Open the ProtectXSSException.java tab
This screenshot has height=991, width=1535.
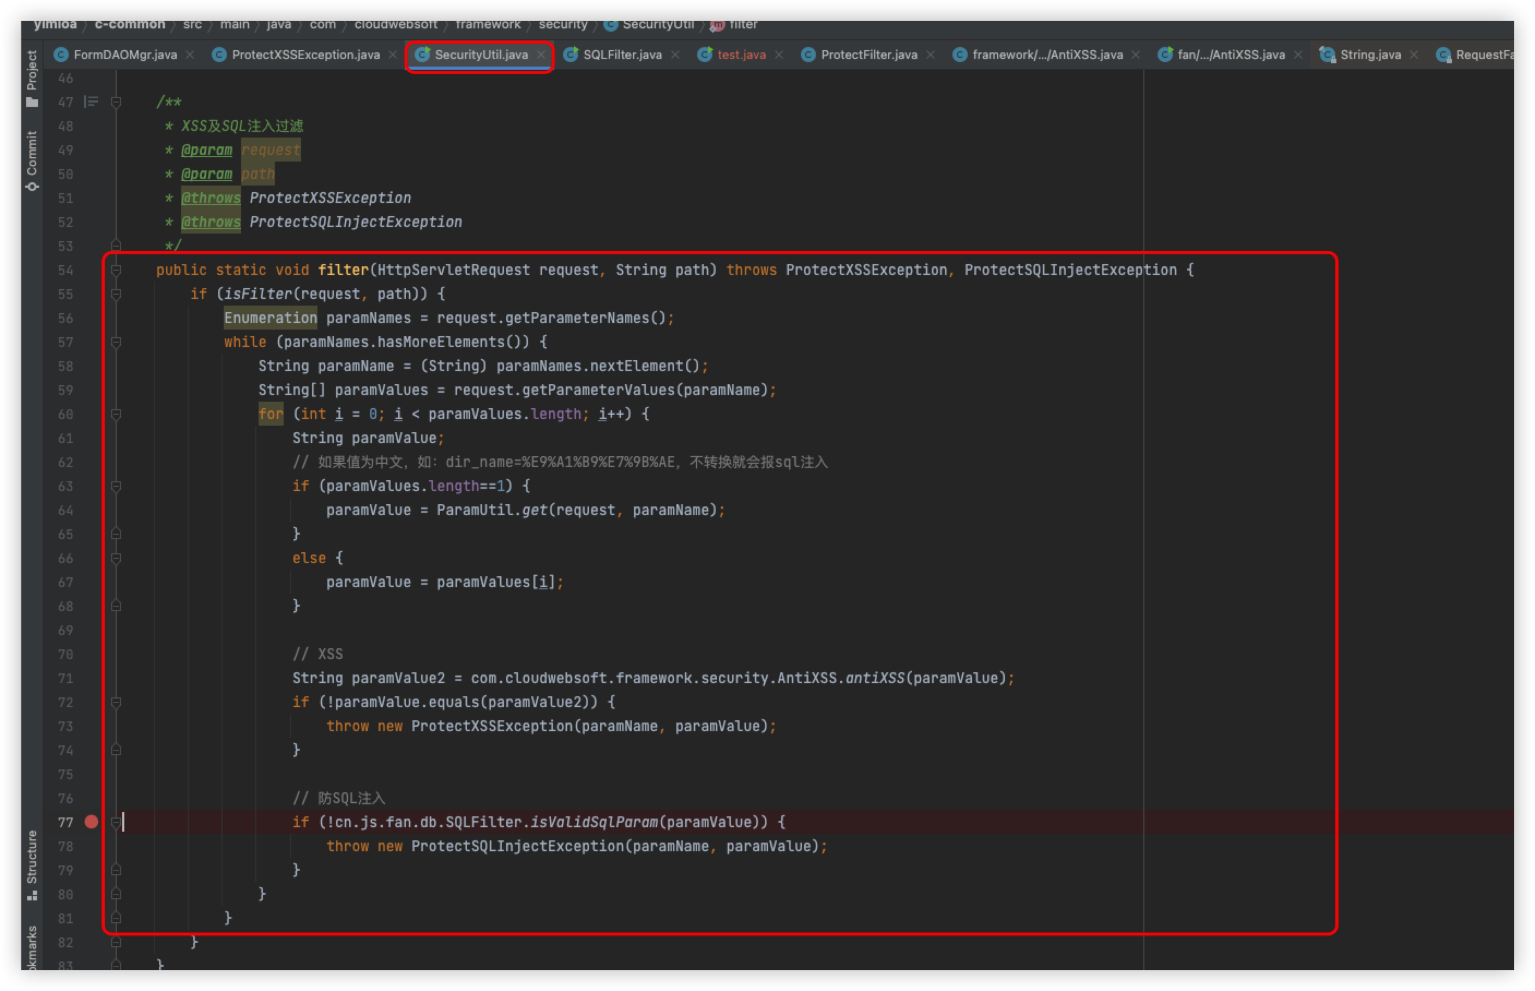(x=305, y=55)
